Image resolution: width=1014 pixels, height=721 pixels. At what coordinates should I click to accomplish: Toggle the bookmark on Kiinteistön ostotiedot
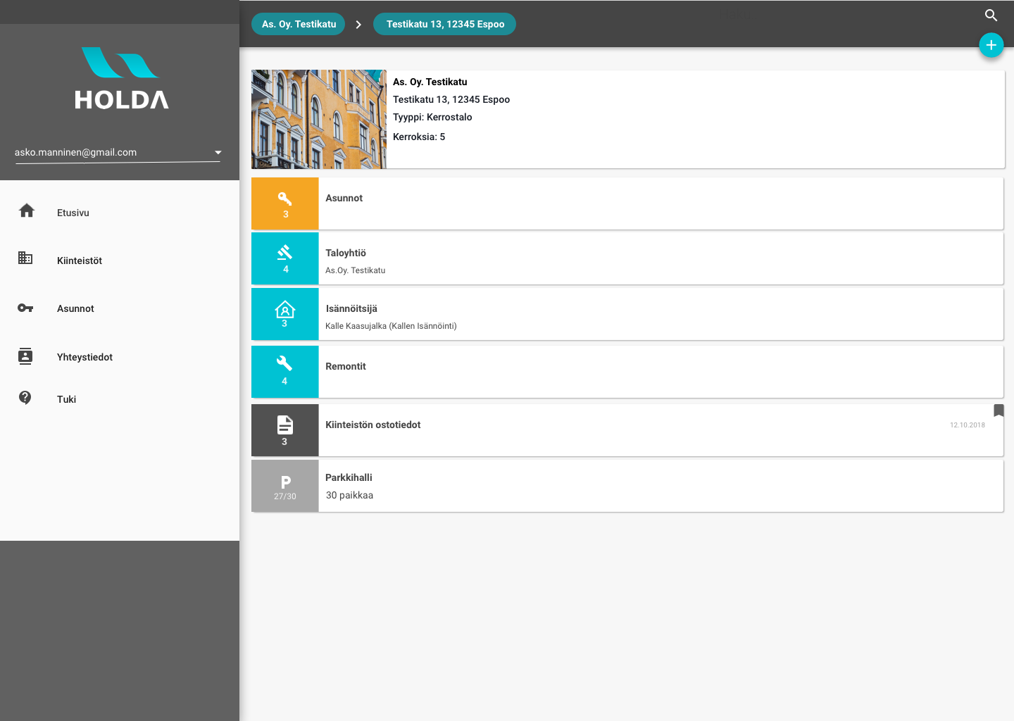tap(999, 410)
